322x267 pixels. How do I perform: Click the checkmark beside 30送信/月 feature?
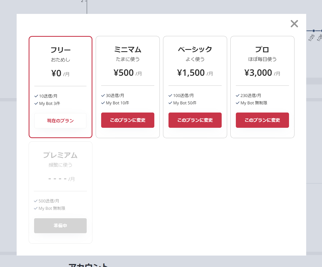pos(103,95)
